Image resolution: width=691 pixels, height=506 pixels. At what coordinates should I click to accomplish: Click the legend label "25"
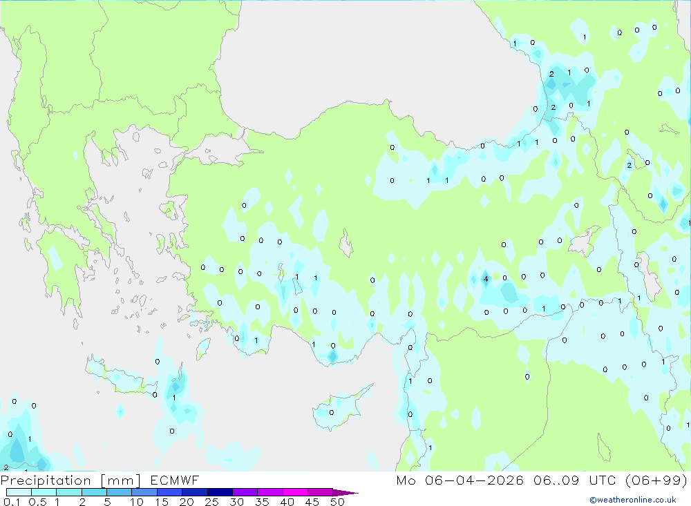[212, 502]
